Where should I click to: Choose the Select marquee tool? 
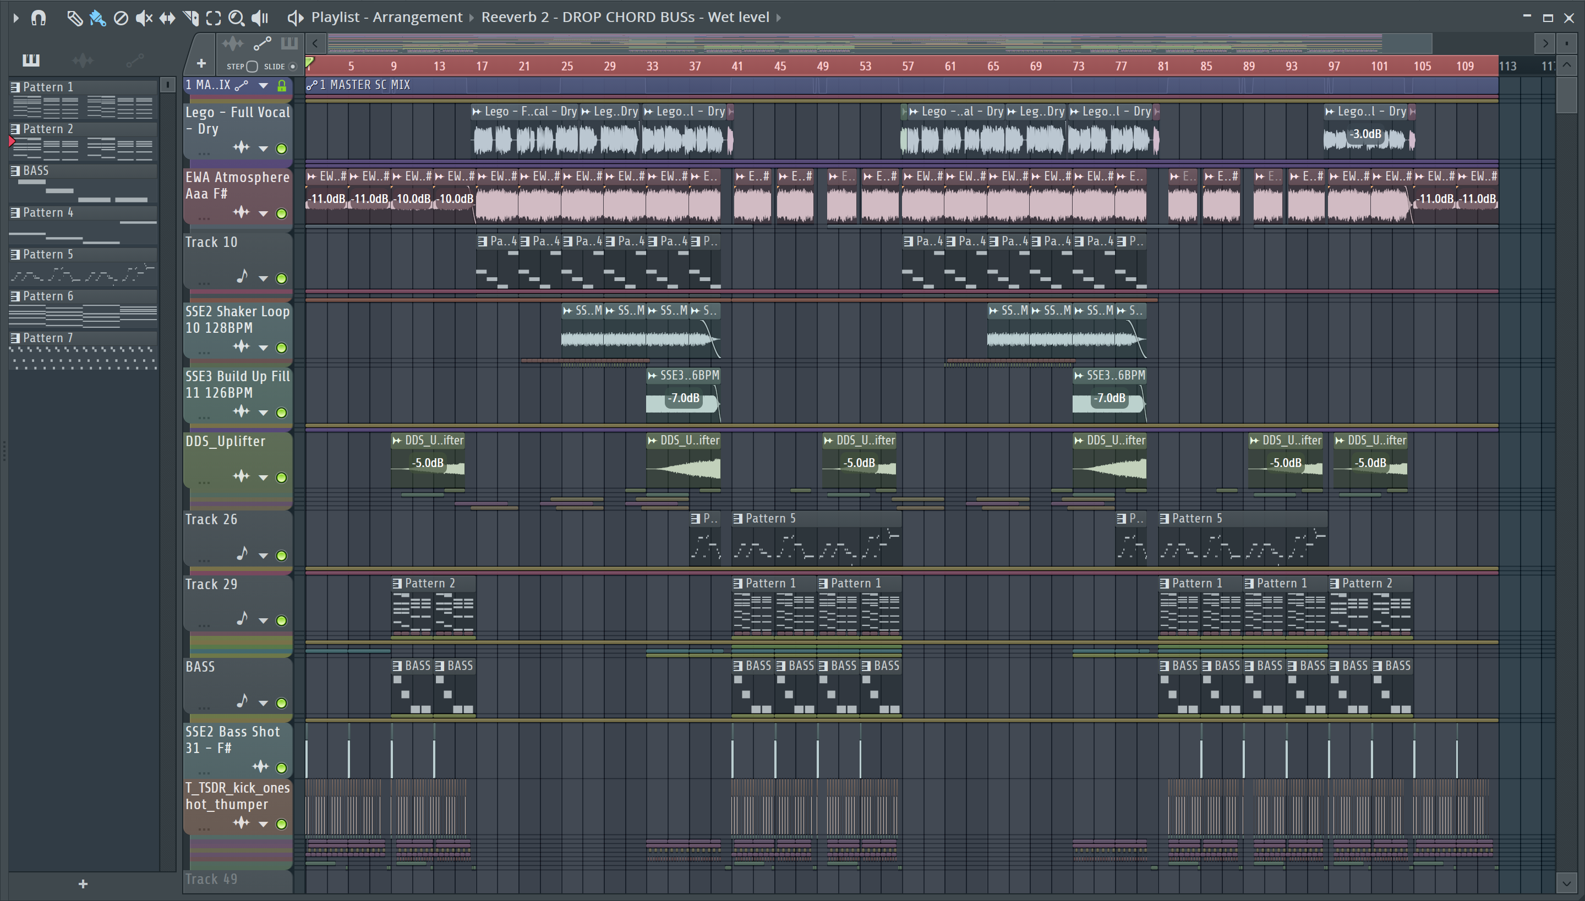214,18
